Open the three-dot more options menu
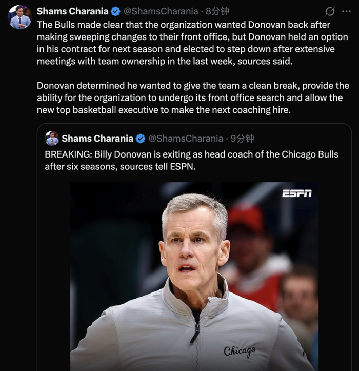The width and height of the screenshot is (359, 371). click(x=347, y=11)
